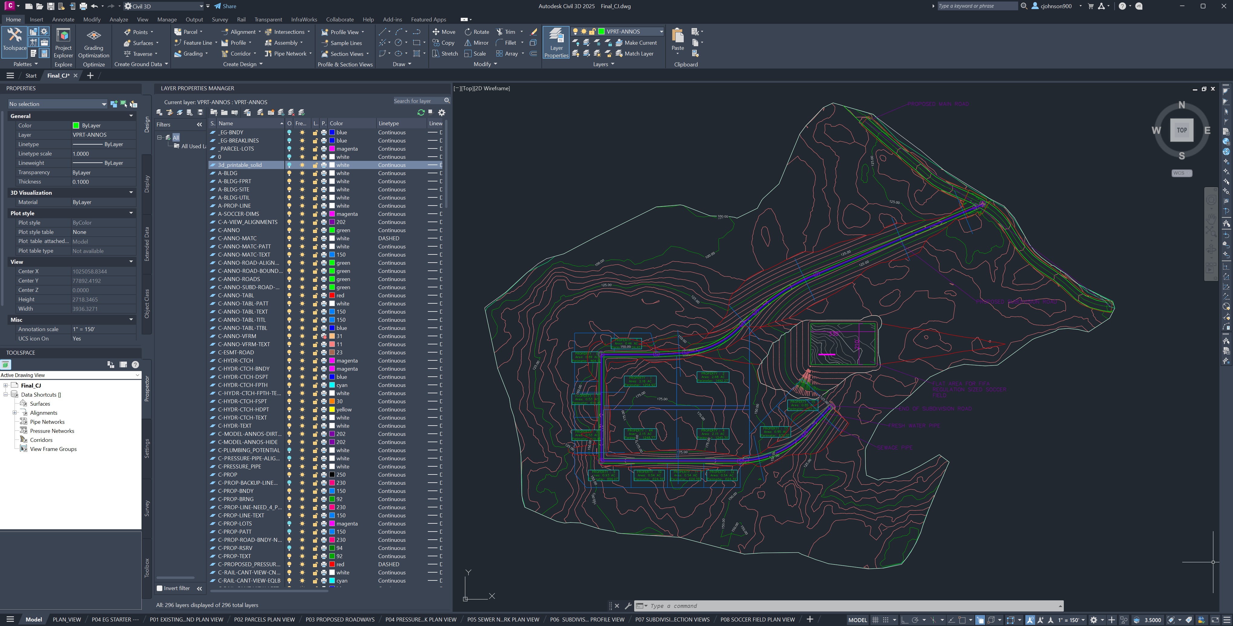
Task: Open Grading Optimization tool
Action: 93,43
